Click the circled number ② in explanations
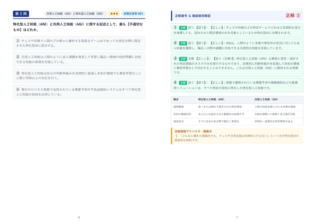Image resolution: width=316 pixels, height=224 pixels. coord(175,43)
